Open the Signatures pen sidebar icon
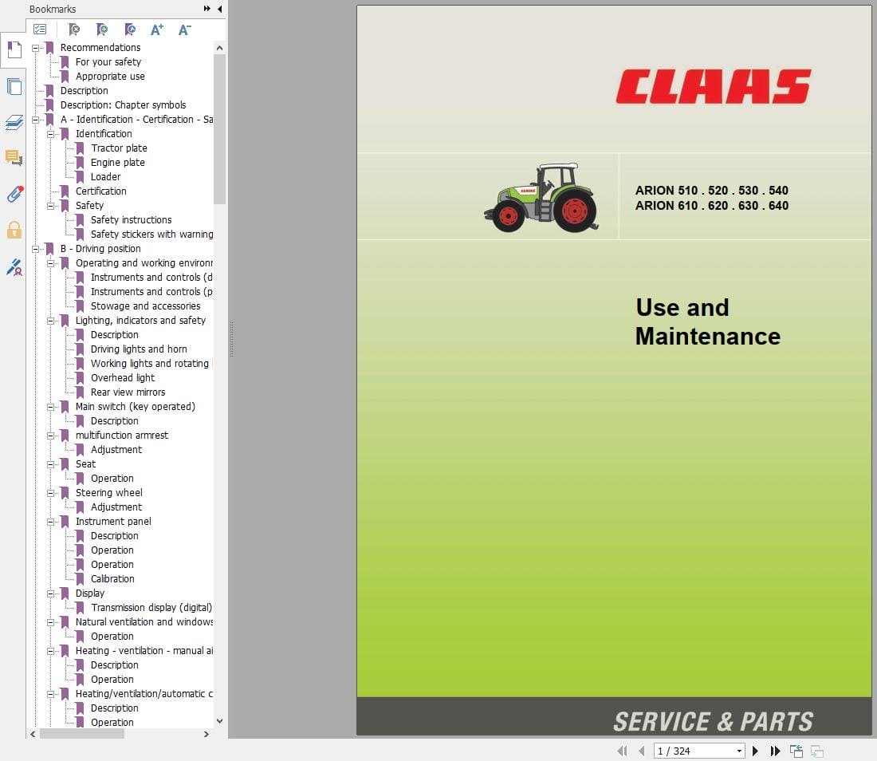 14,267
